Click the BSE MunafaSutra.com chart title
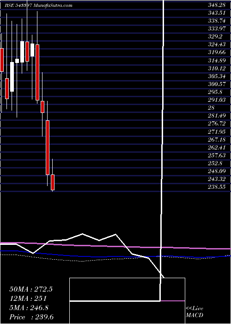 (x=38, y=6)
